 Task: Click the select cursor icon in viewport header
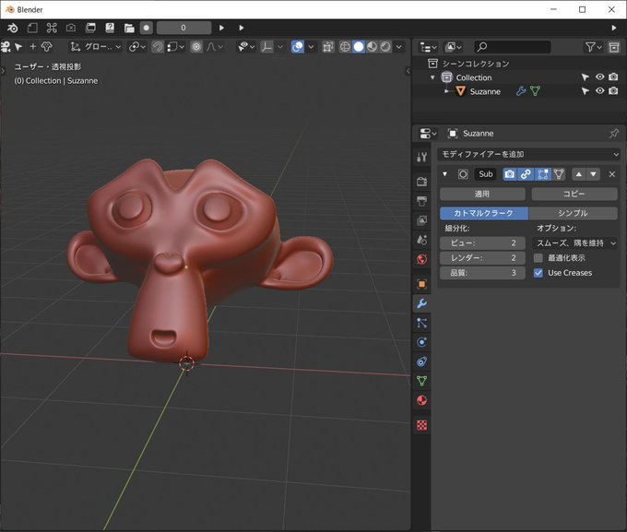pos(18,47)
